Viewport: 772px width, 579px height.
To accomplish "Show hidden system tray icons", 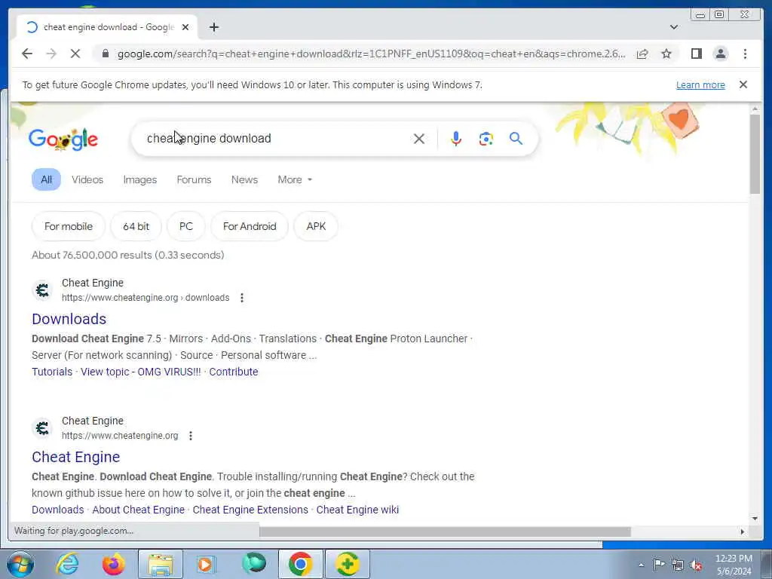I will point(641,565).
